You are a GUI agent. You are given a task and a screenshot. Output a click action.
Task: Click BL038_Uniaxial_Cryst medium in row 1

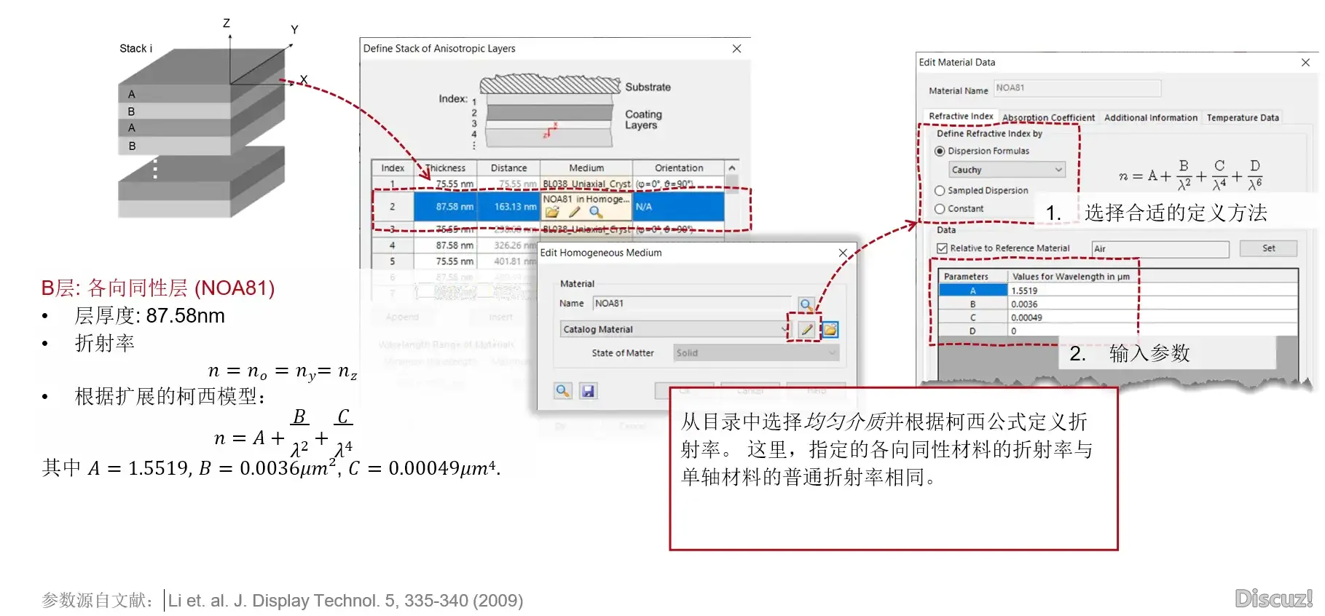click(586, 184)
